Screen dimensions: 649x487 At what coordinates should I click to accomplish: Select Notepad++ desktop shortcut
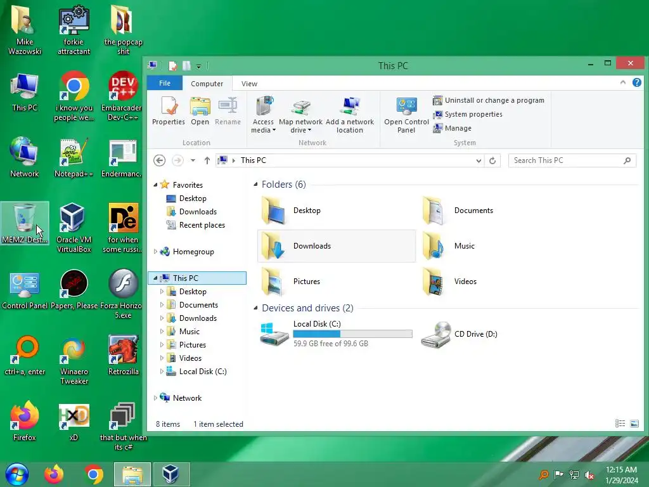click(x=74, y=158)
